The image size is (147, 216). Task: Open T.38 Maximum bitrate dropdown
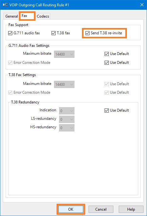point(64,84)
